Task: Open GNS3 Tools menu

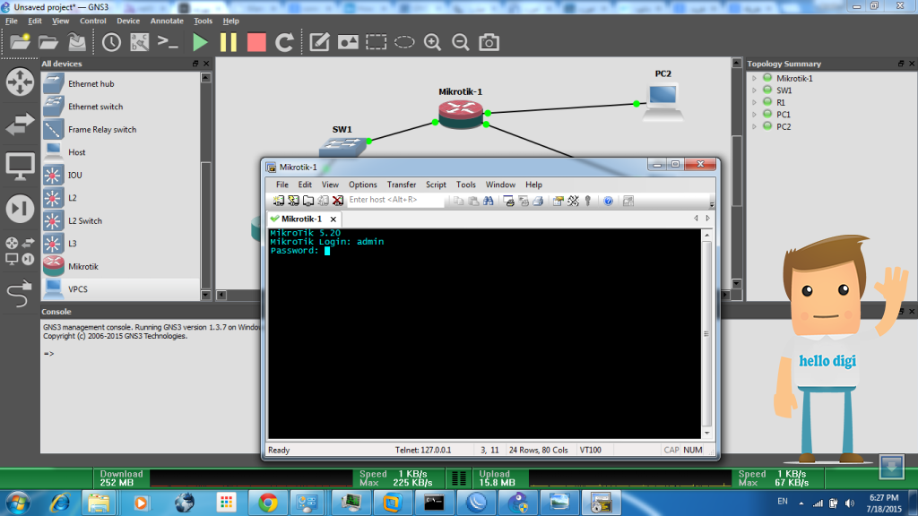Action: [203, 21]
